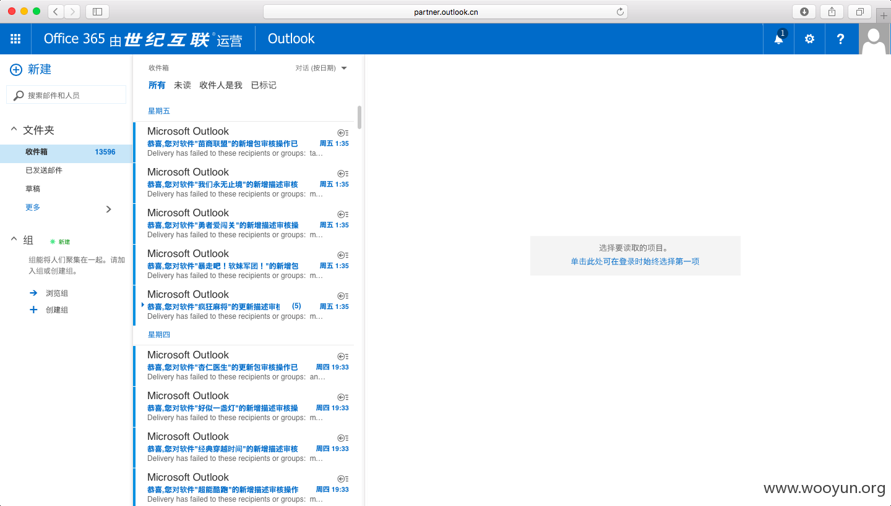
Task: Click the search mail and people field
Action: [x=66, y=95]
